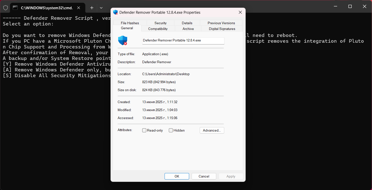Click the Defender shield icon in dialog title
The width and height of the screenshot is (372, 190).
click(x=115, y=12)
